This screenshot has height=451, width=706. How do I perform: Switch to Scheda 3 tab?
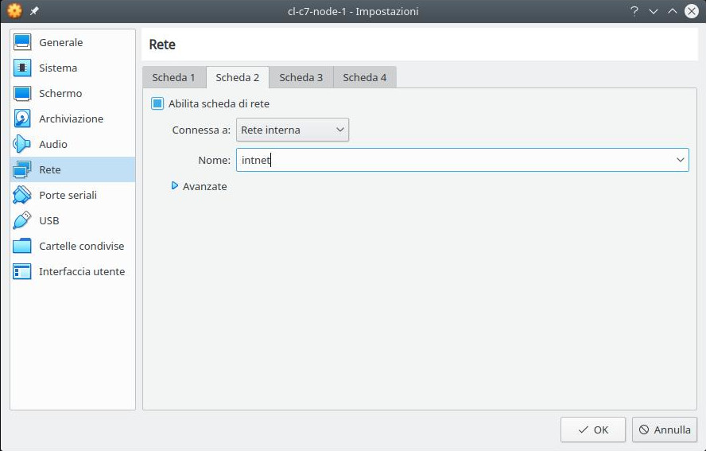(x=301, y=77)
